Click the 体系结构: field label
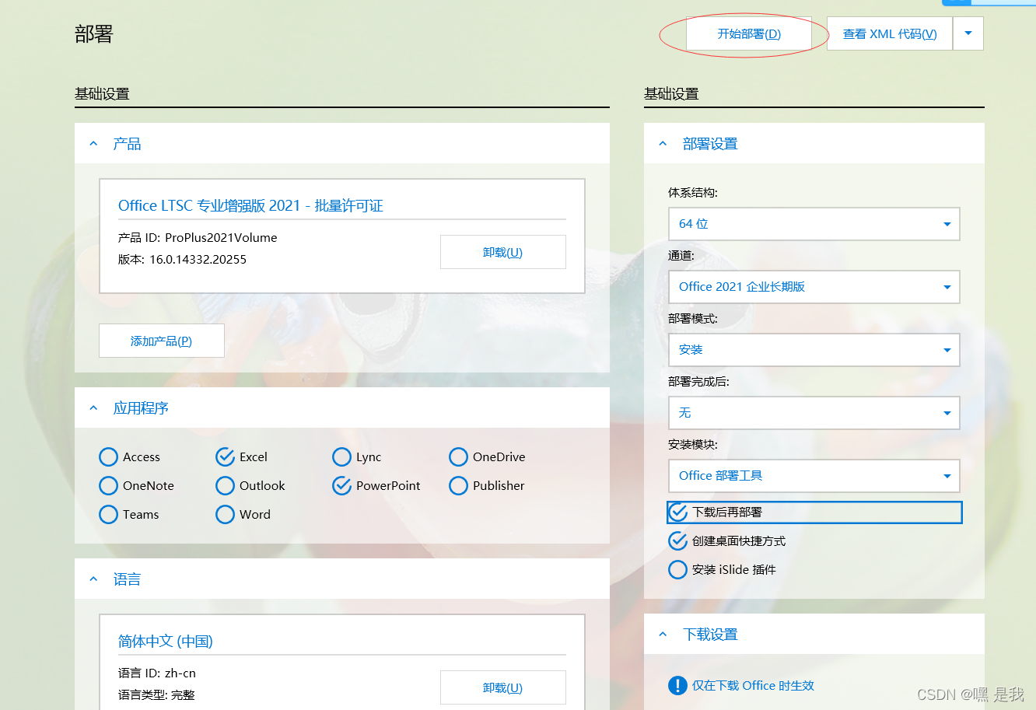The height and width of the screenshot is (710, 1036). coord(693,193)
